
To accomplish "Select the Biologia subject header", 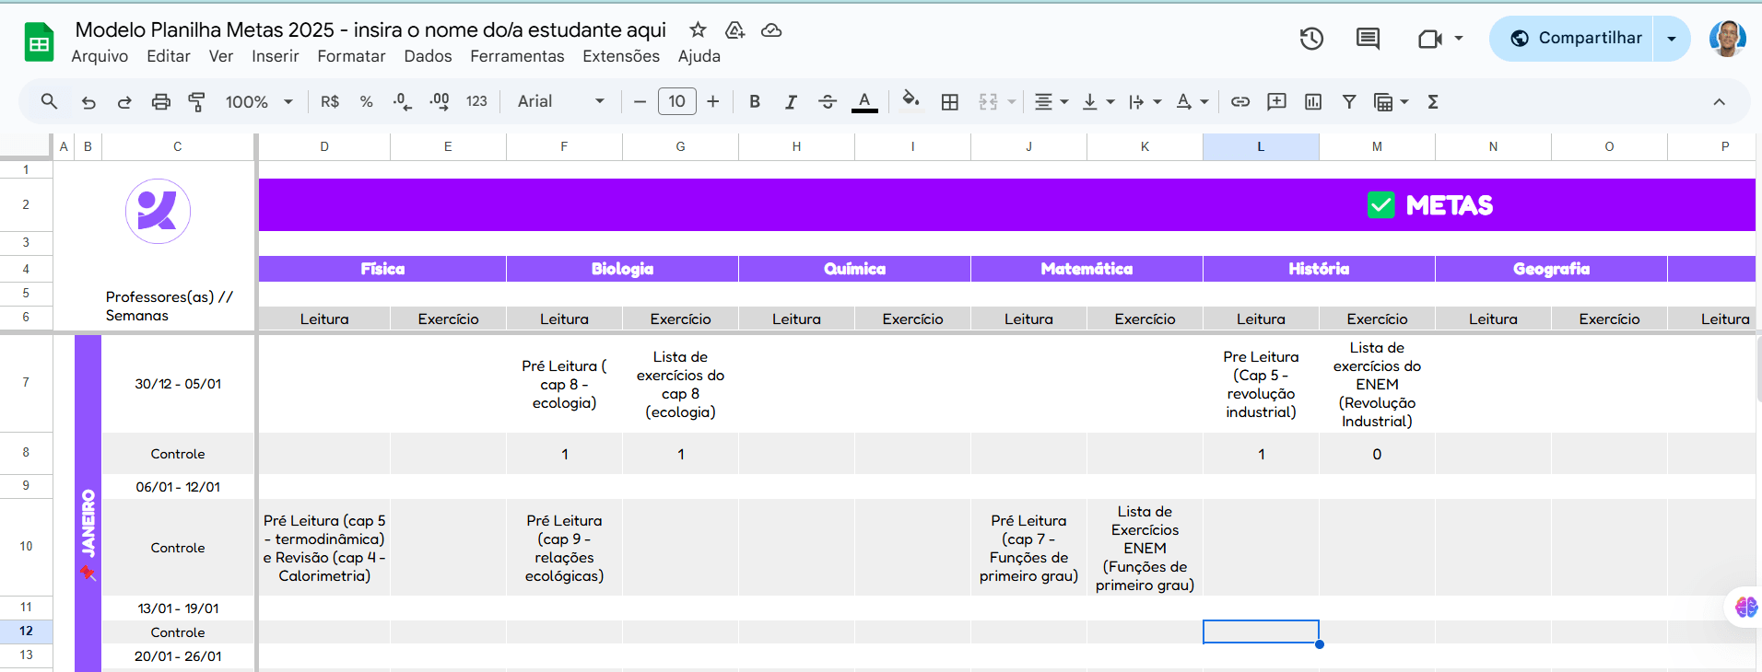I will tap(622, 269).
